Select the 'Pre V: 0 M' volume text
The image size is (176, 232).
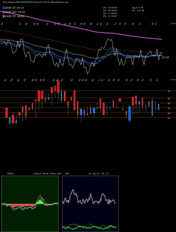point(138,11)
